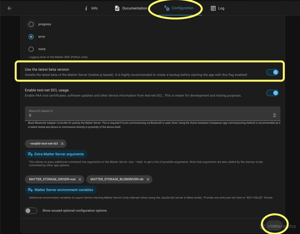Add Matter Server environment variables

tap(60, 189)
